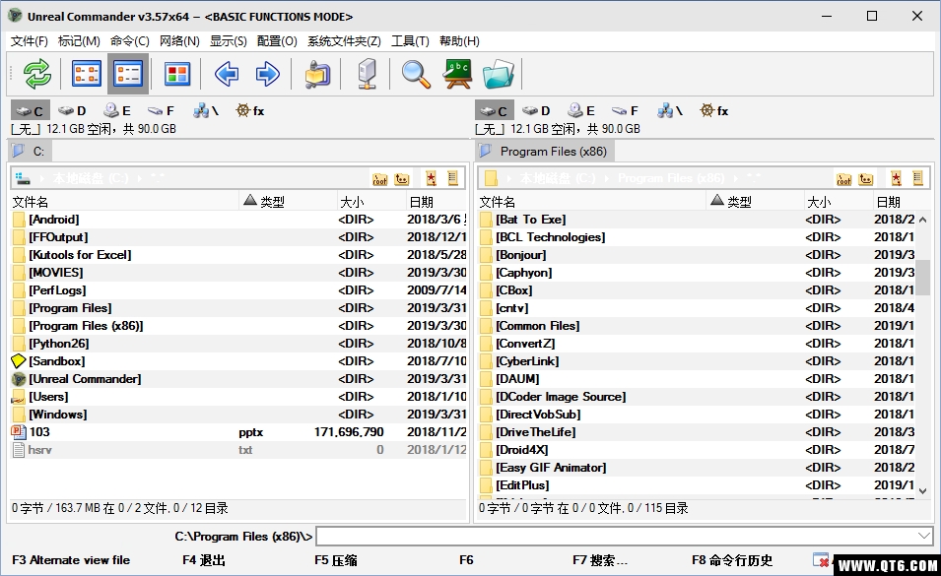Click the teal open folder toolbar icon
The height and width of the screenshot is (576, 941).
(499, 74)
